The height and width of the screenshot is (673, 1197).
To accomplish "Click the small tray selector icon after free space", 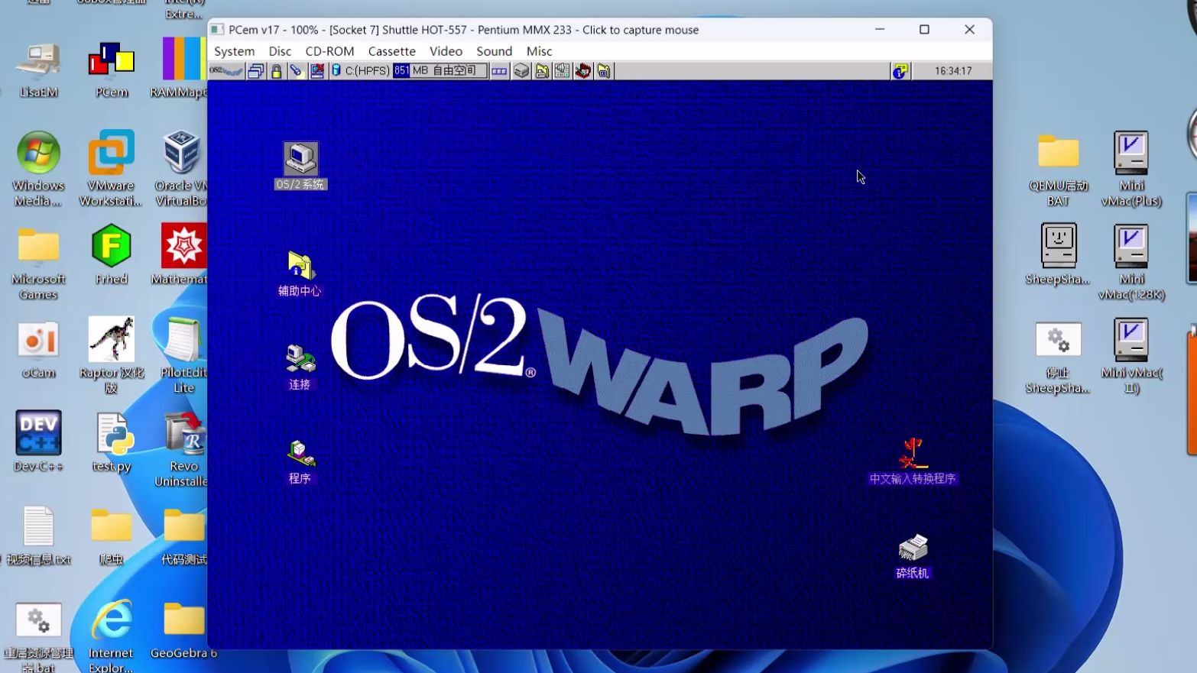I will pos(499,71).
